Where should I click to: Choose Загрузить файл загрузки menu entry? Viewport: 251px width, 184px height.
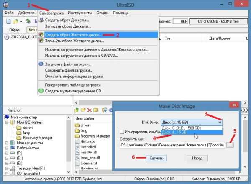(x=98, y=64)
